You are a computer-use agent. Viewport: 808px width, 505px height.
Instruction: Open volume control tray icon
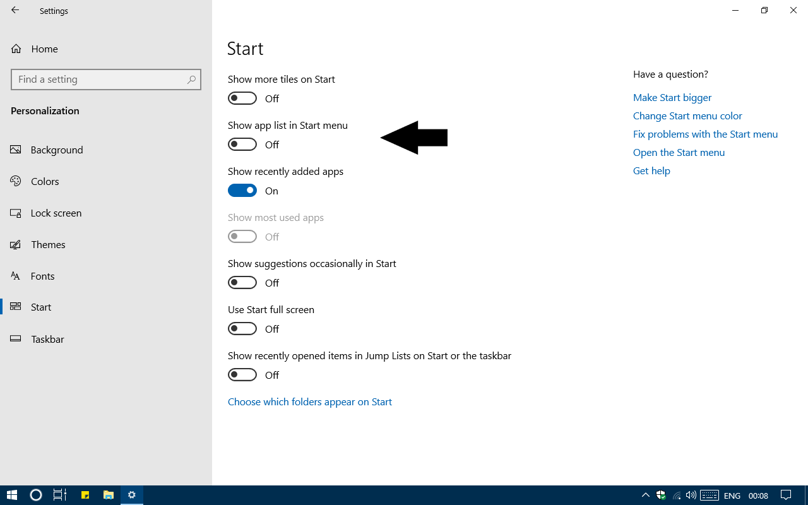pyautogui.click(x=691, y=496)
